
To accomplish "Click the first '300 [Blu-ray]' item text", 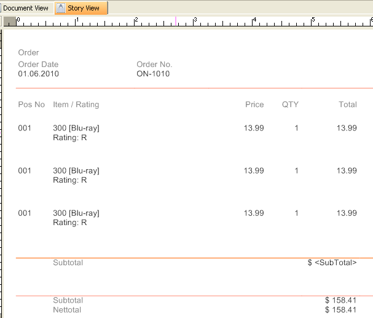I will 76,128.
